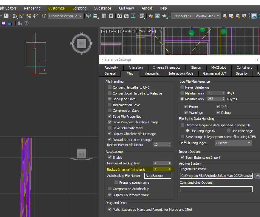Open Render Setup teapot icon
This screenshot has width=260, height=217.
[151, 16]
